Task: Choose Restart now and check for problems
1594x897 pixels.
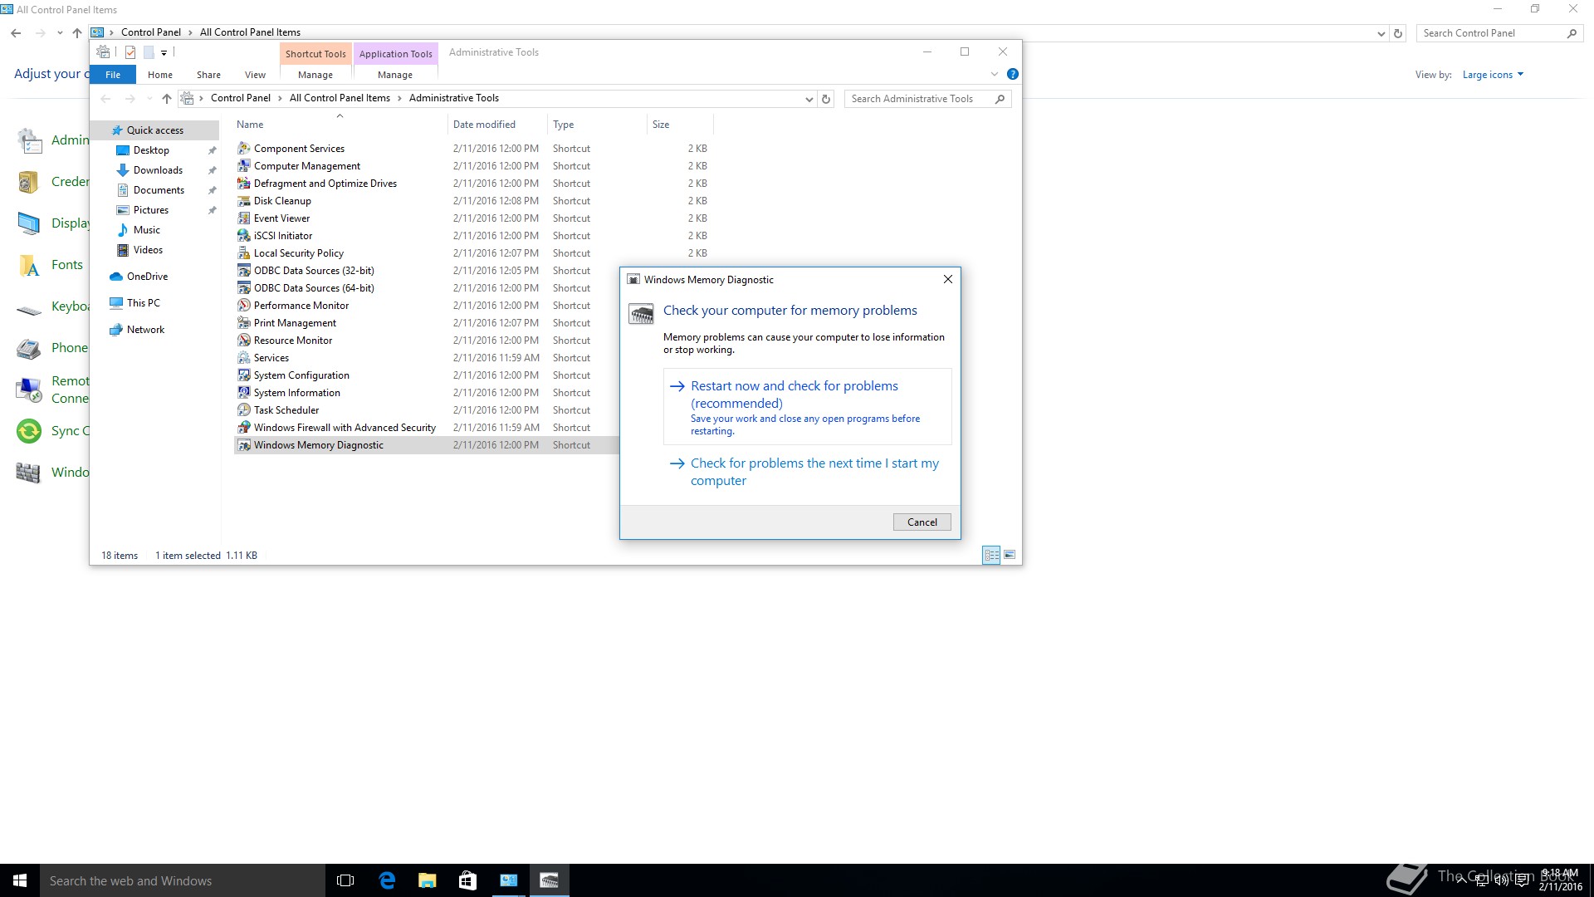Action: tap(807, 407)
